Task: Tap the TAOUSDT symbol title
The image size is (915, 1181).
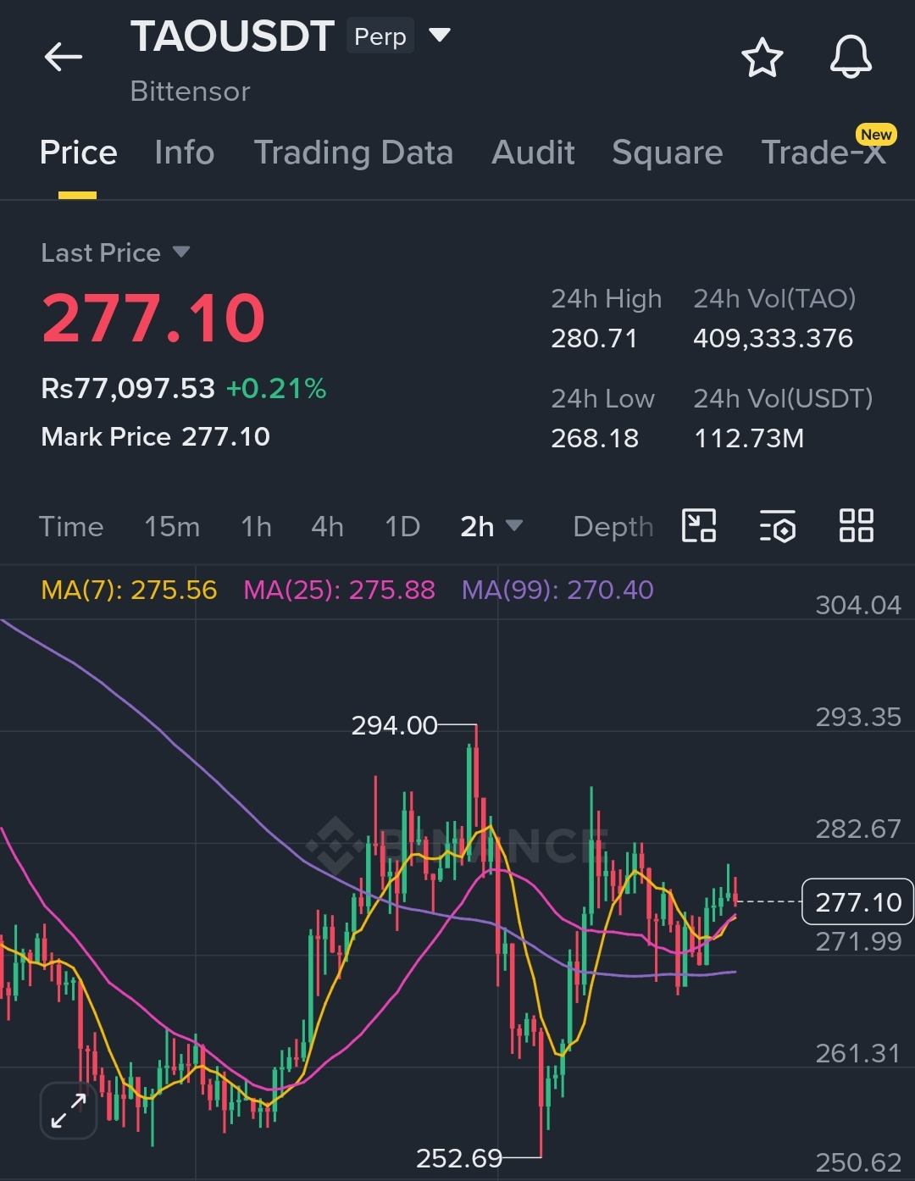Action: [232, 36]
